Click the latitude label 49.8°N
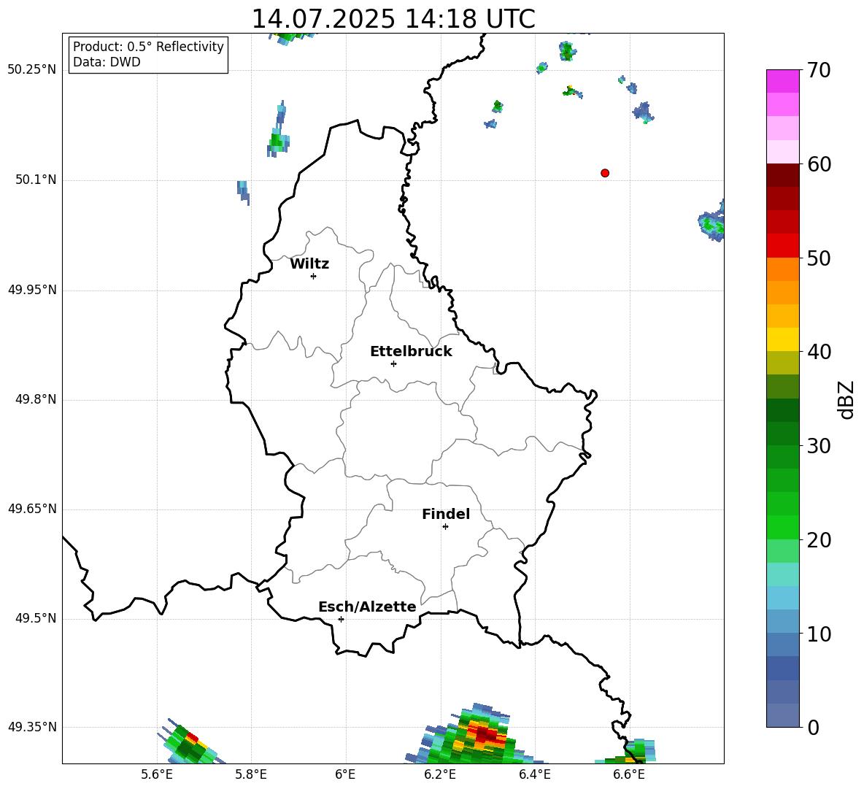 tap(36, 399)
